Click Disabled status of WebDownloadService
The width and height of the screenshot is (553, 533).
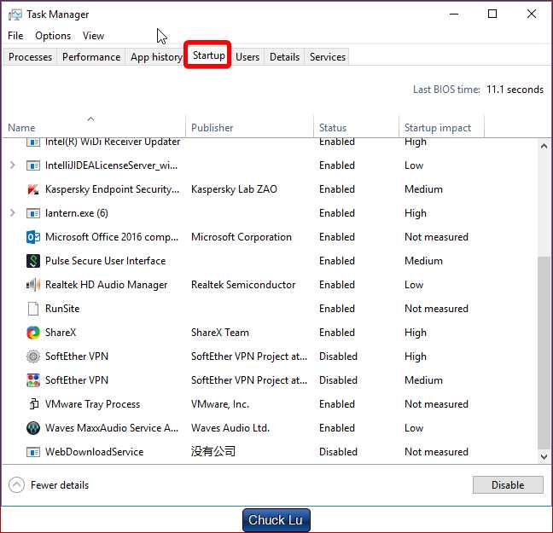tap(338, 452)
